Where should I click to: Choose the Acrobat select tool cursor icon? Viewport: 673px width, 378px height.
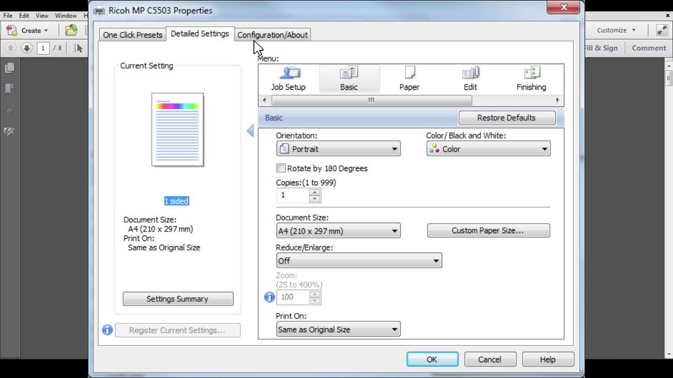click(x=78, y=48)
